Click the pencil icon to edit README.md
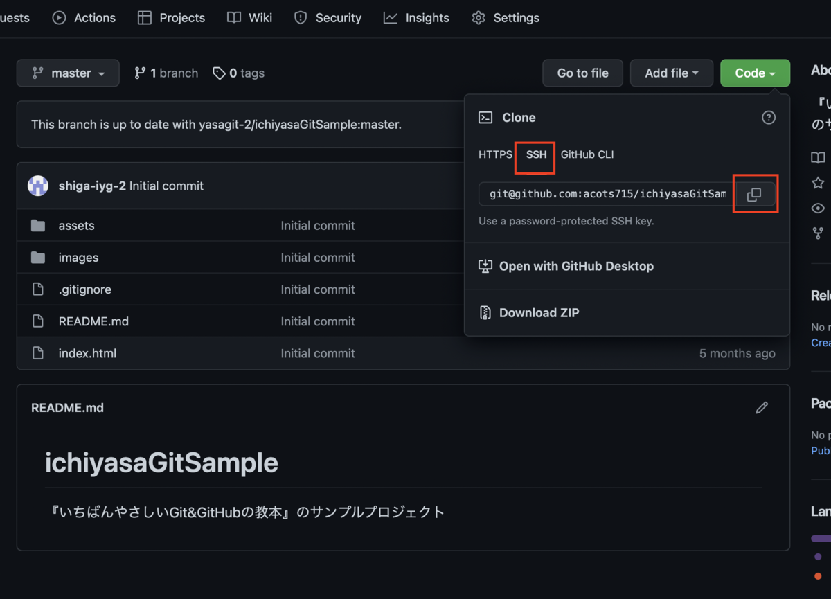The height and width of the screenshot is (599, 831). [x=762, y=407]
